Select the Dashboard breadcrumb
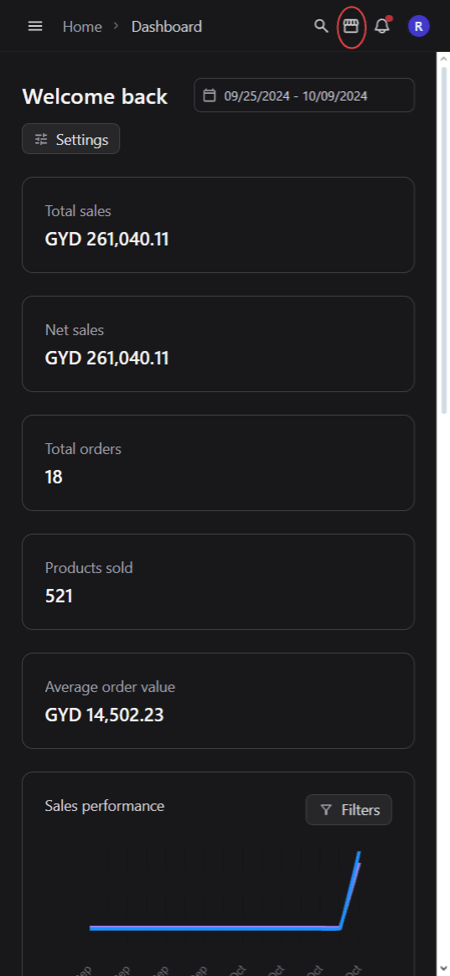The image size is (450, 976). tap(166, 26)
